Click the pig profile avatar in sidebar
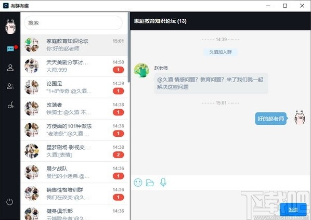This screenshot has height=220, width=311. (x=10, y=27)
